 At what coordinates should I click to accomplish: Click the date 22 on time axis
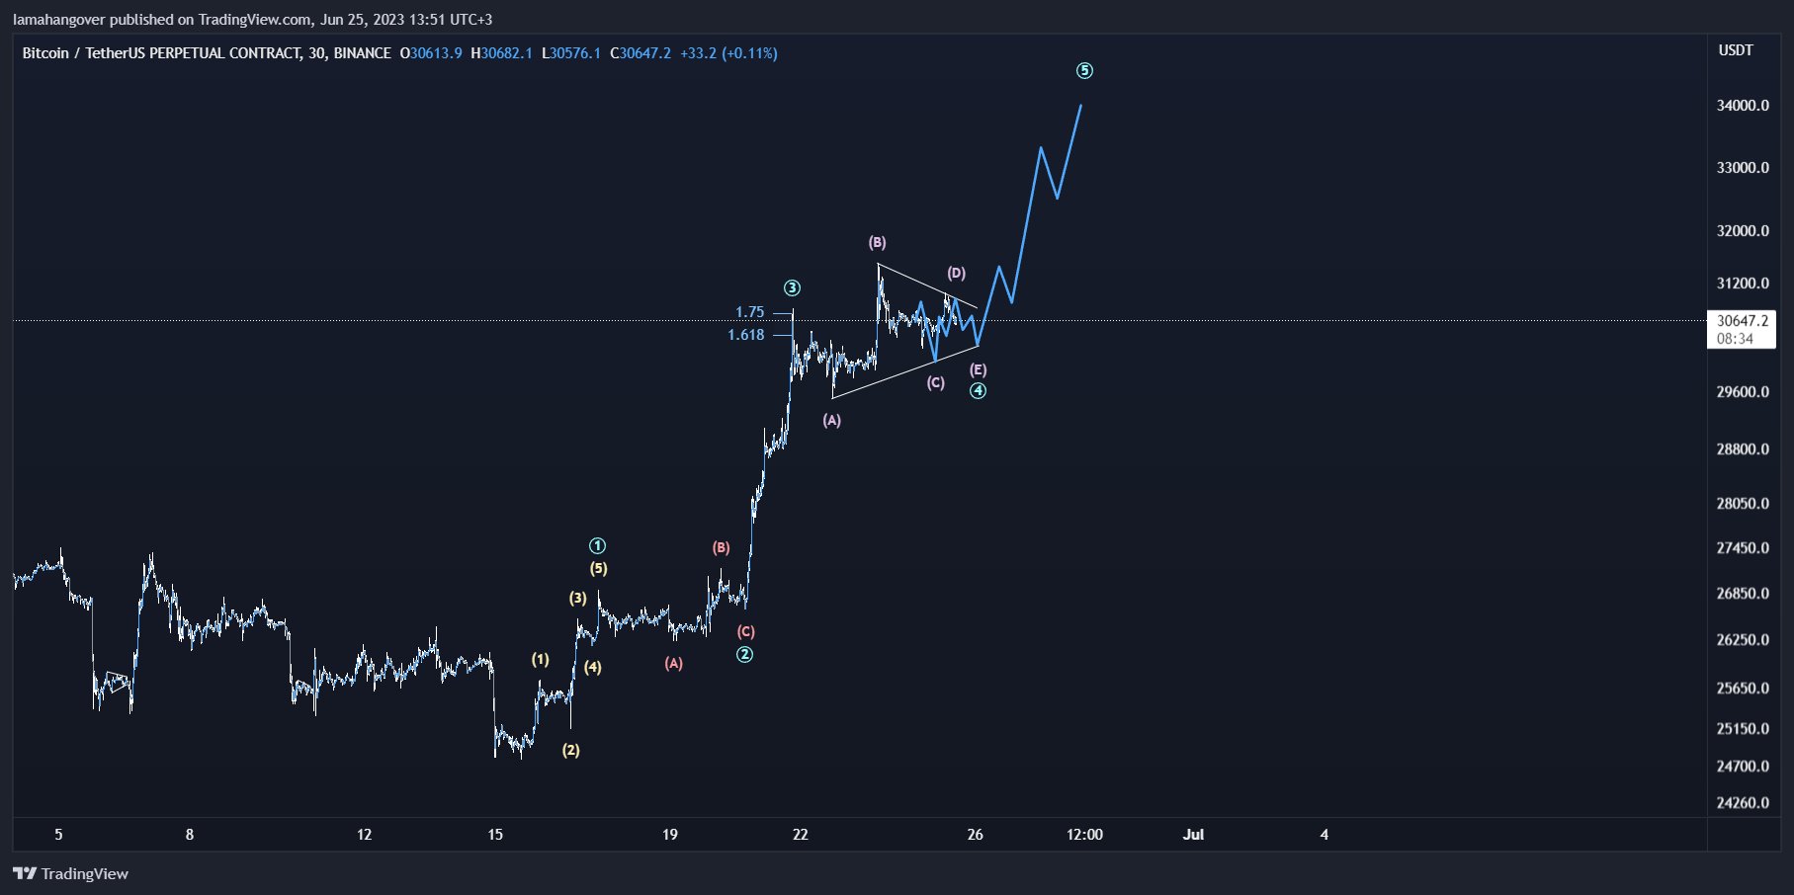click(801, 835)
